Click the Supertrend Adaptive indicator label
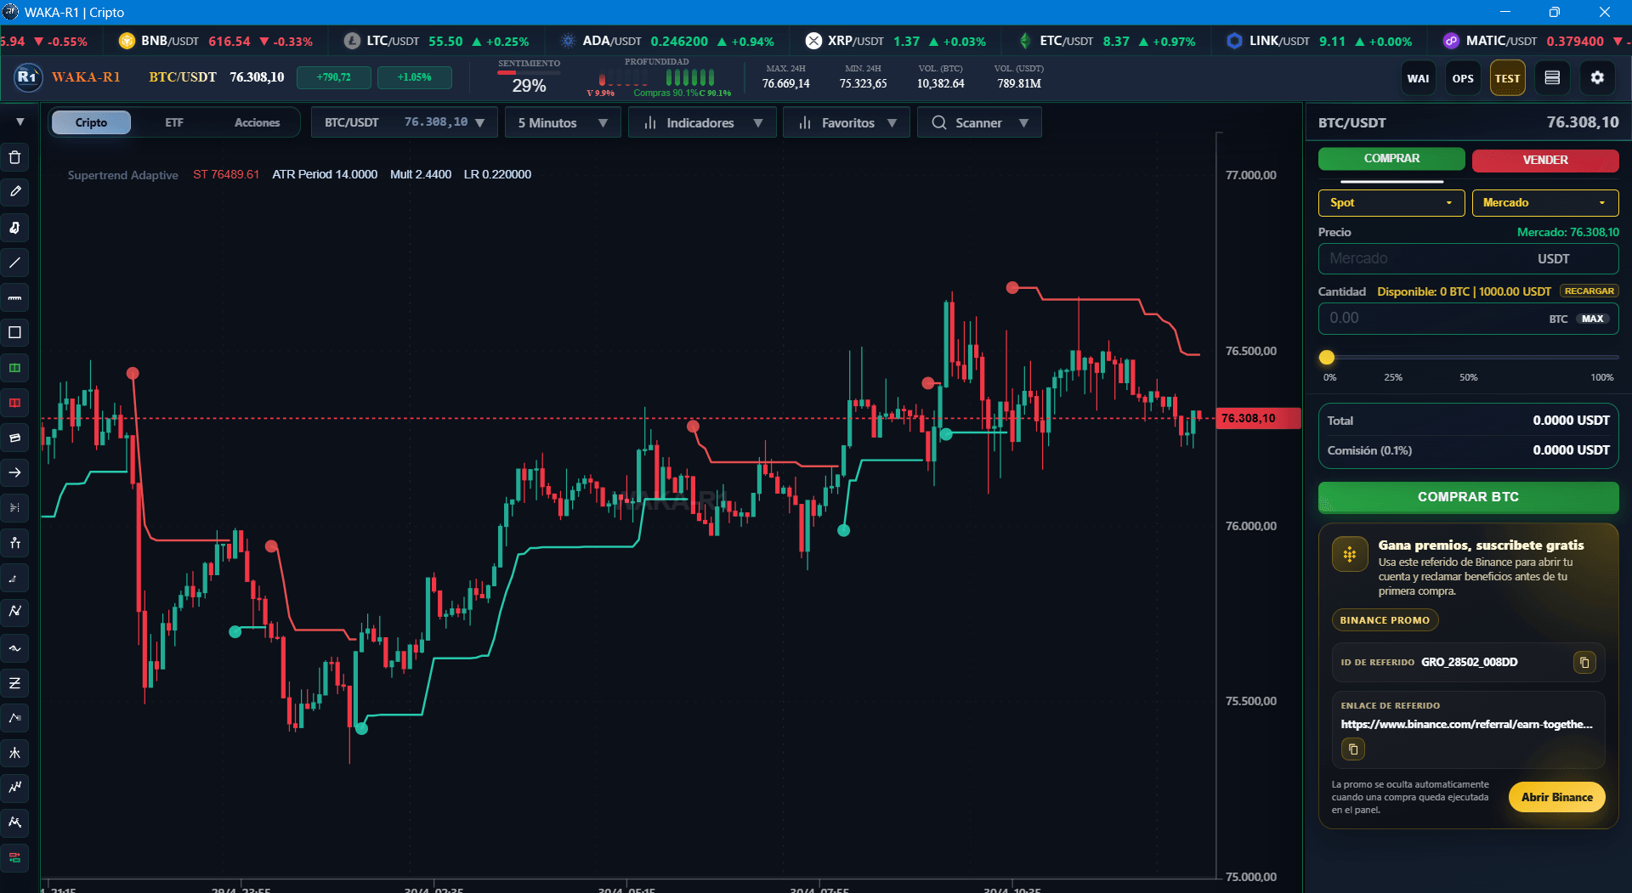Screen dimensions: 1632x893 click(123, 175)
